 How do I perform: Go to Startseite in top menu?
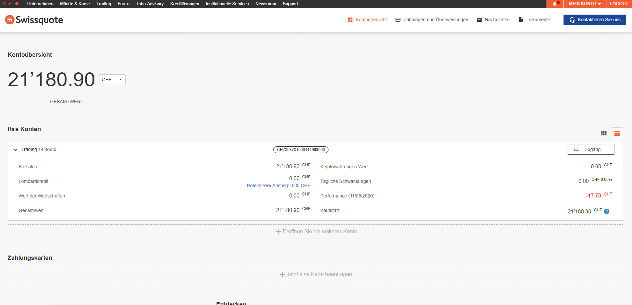(11, 4)
